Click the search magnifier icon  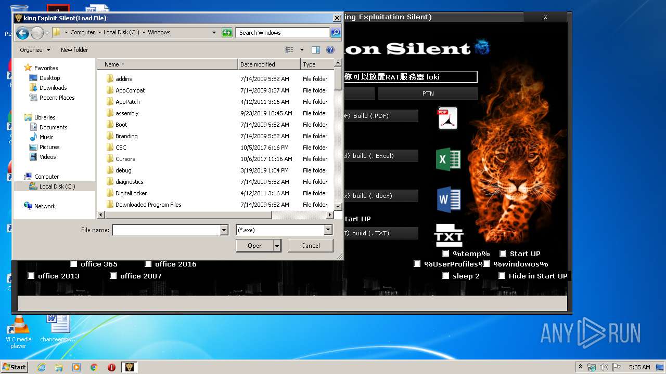coord(336,33)
